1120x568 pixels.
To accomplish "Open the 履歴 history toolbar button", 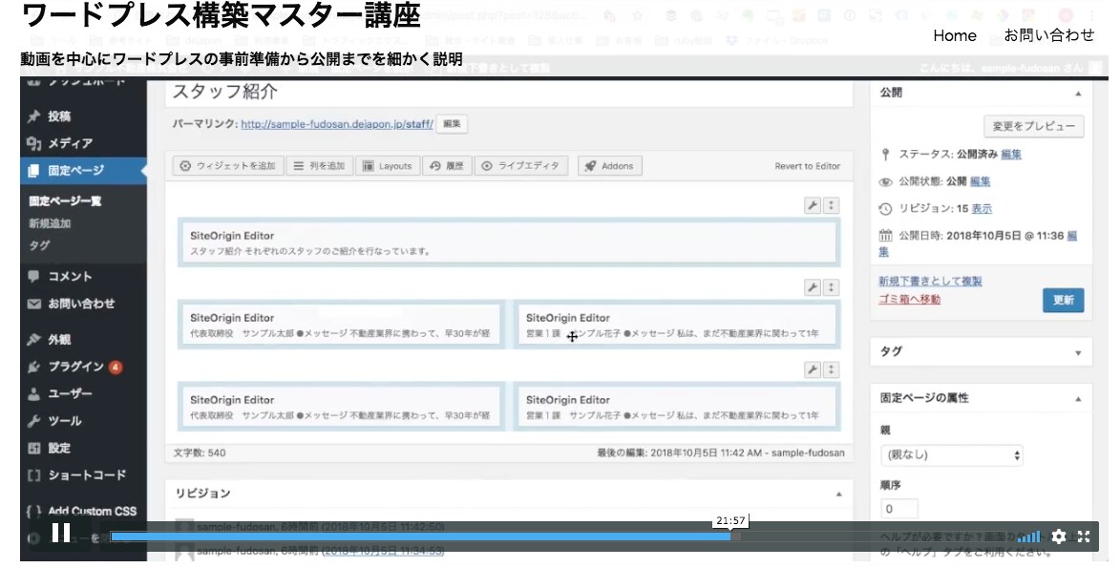I will pos(447,166).
